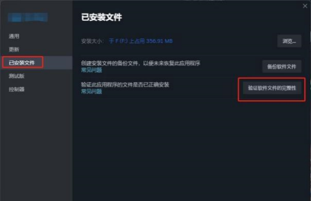Open the 通用 settings tab
This screenshot has width=311, height=201.
pyautogui.click(x=14, y=36)
